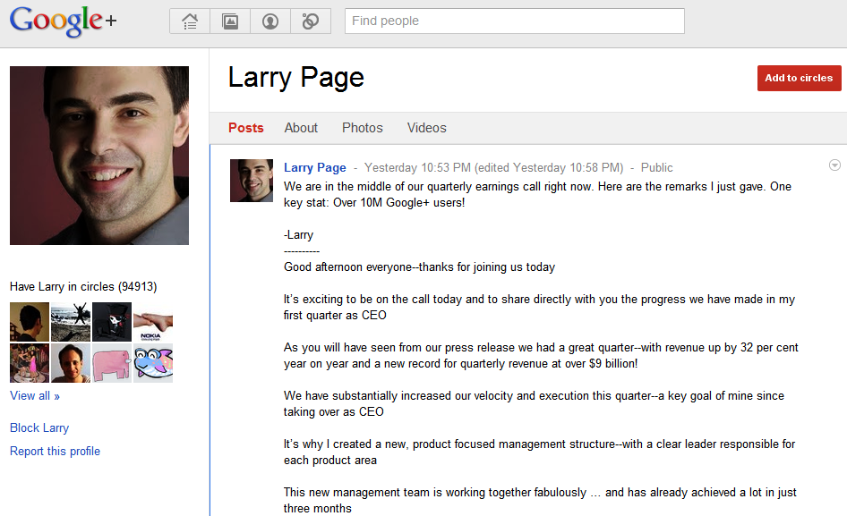Viewport: 847px width, 516px height.
Task: Switch to the About tab
Action: coord(301,128)
